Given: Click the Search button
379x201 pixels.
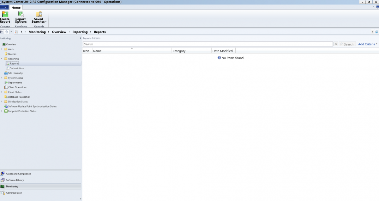Looking at the screenshot, I should (x=347, y=44).
